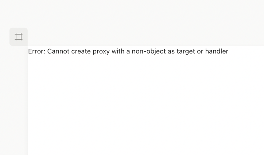
Task: Click the rounded square behind the frame icon
Action: [x=12, y=31]
